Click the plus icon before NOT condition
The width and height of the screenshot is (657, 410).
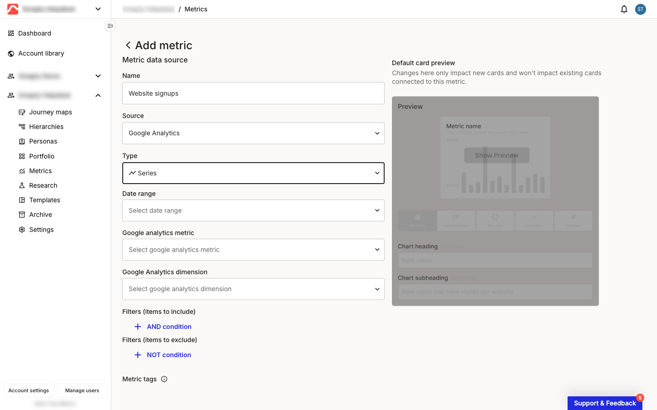pyautogui.click(x=138, y=355)
